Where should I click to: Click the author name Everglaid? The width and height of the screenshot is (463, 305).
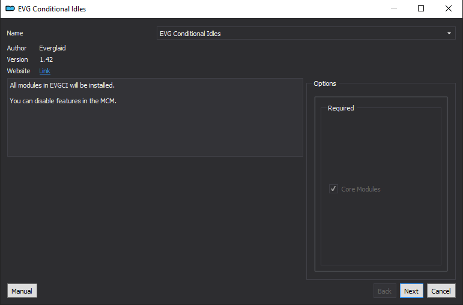click(x=52, y=48)
